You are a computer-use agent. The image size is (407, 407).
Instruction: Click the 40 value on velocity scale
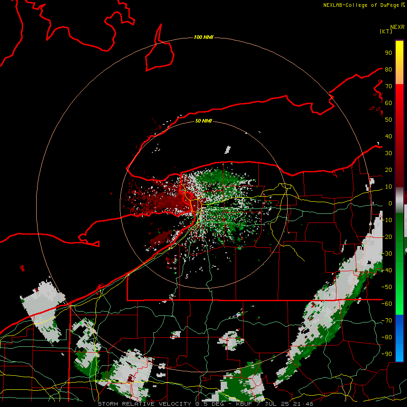coord(388,136)
